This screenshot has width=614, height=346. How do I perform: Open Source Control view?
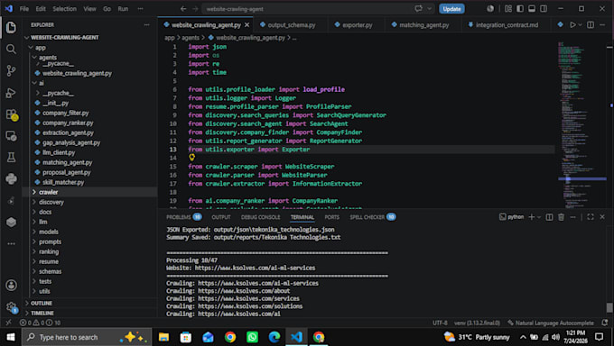tap(11, 71)
